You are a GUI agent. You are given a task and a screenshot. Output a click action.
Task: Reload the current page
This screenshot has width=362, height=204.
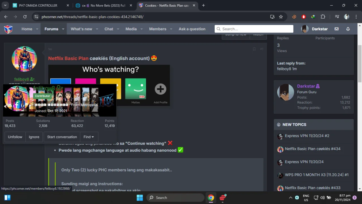(25, 17)
